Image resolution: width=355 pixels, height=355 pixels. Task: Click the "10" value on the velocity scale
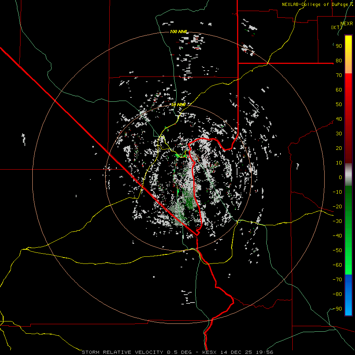tap(339, 163)
